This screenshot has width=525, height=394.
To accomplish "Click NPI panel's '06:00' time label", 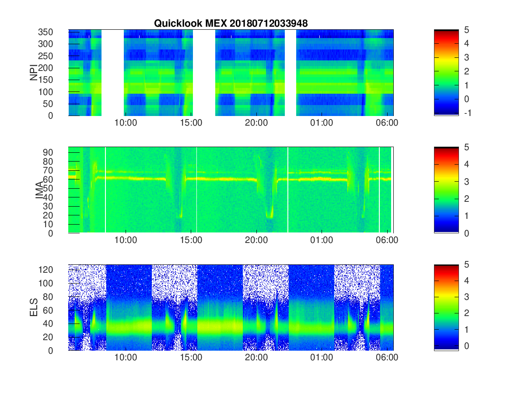I will 387,123.
